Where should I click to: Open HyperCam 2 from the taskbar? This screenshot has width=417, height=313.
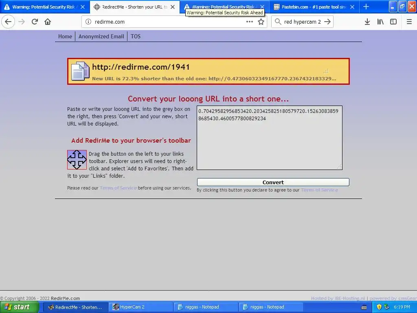pyautogui.click(x=141, y=307)
